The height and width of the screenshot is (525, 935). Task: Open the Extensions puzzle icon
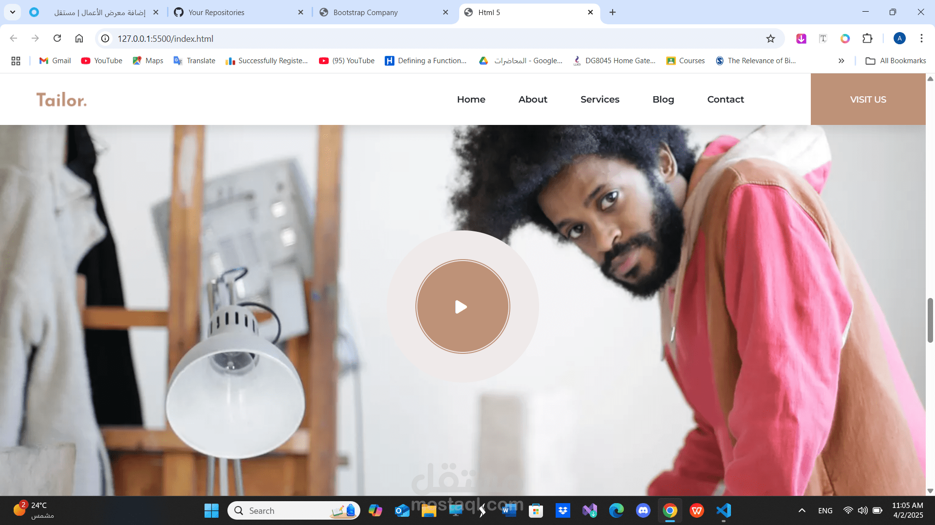[x=867, y=38]
